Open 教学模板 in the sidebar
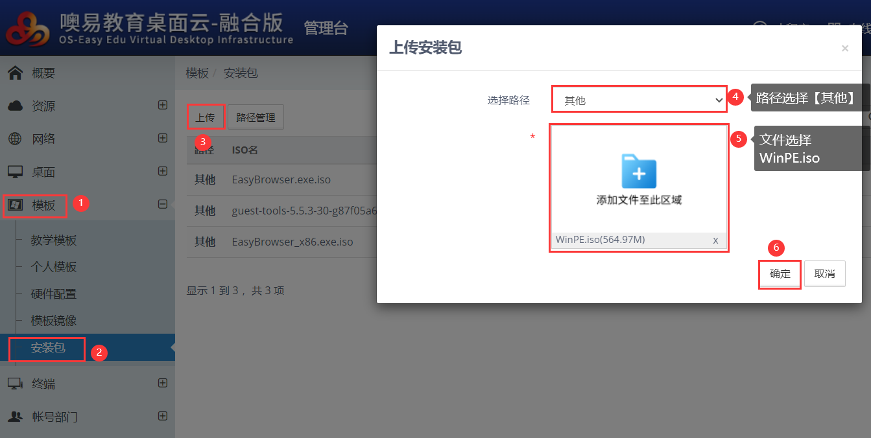 [54, 240]
